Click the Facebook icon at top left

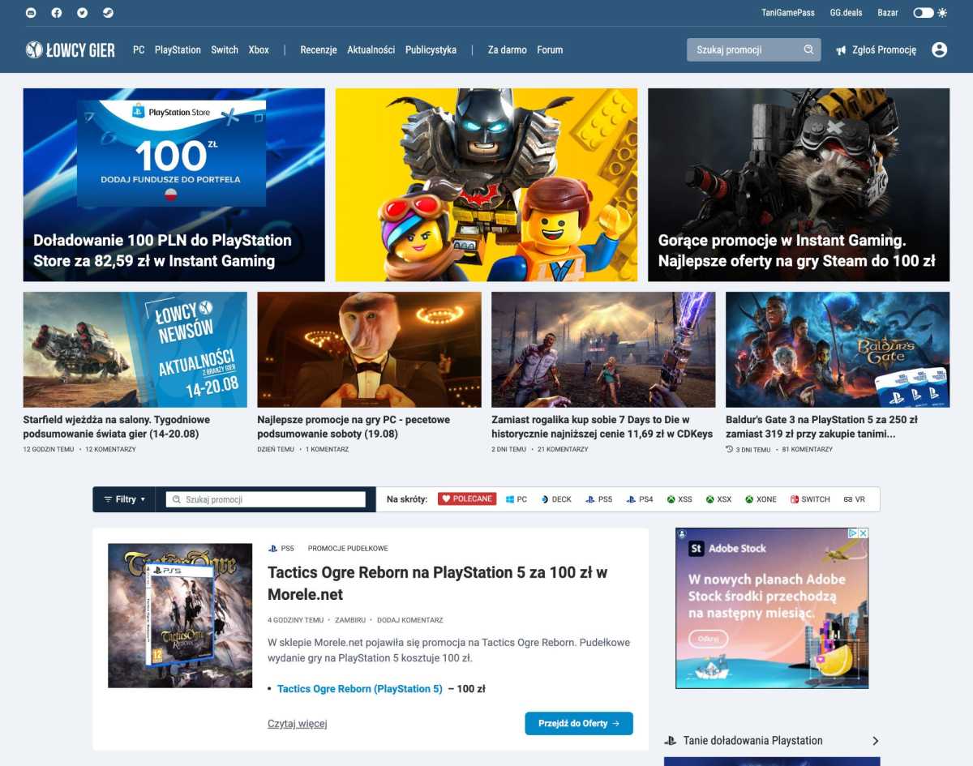[55, 12]
